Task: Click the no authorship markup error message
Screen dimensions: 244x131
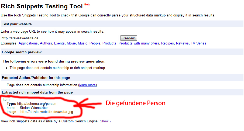Action: [58, 68]
